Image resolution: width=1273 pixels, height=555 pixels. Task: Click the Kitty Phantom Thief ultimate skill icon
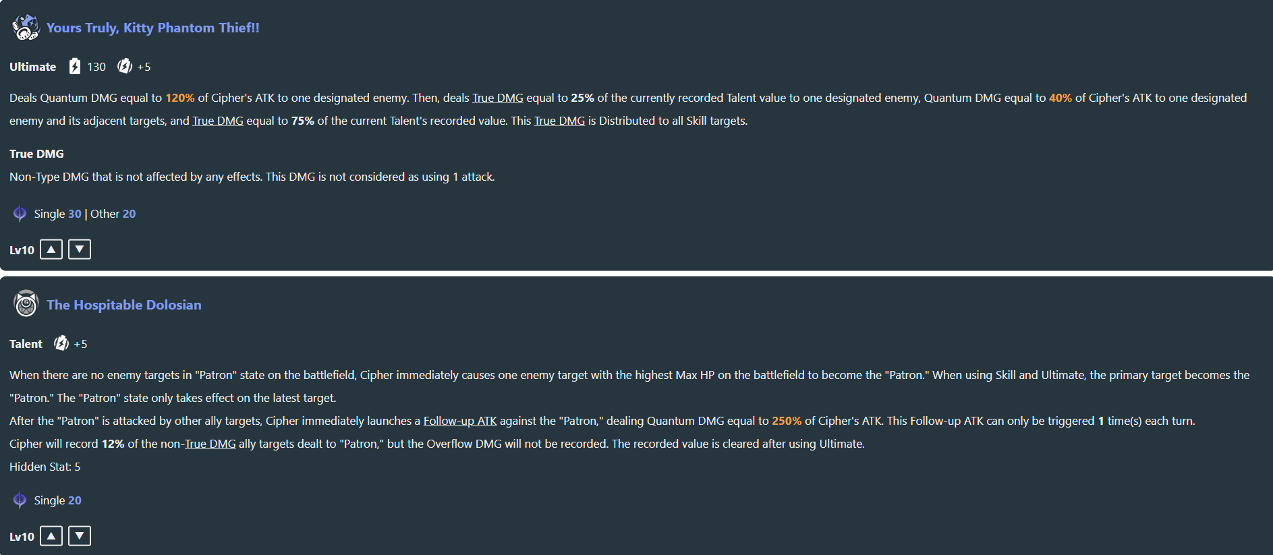(26, 28)
